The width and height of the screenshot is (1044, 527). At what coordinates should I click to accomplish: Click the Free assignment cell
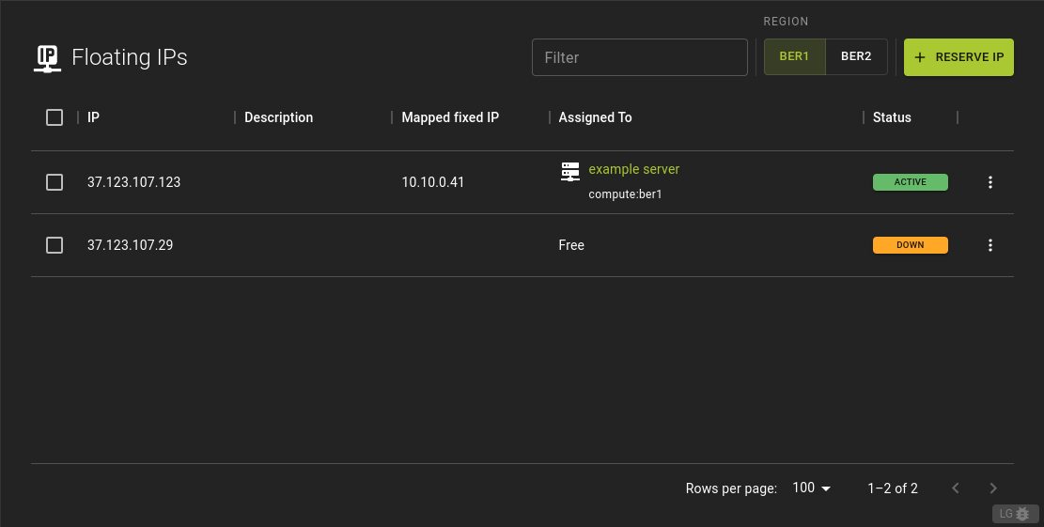[x=571, y=245]
